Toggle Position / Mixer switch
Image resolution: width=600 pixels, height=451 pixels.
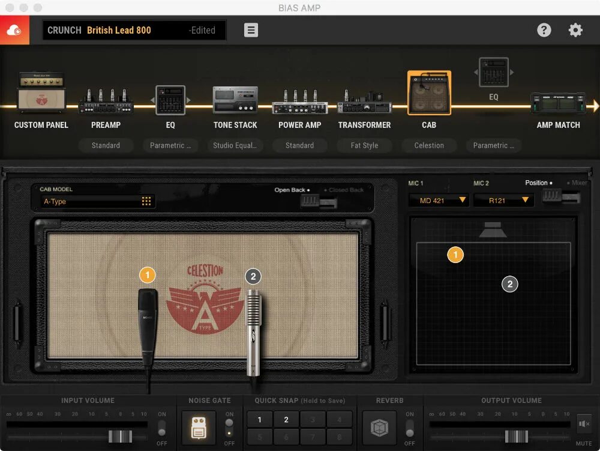[x=561, y=196]
